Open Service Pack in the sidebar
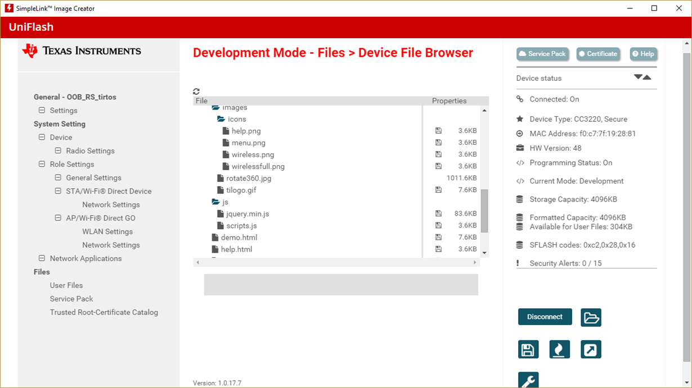692x388 pixels. pos(71,299)
